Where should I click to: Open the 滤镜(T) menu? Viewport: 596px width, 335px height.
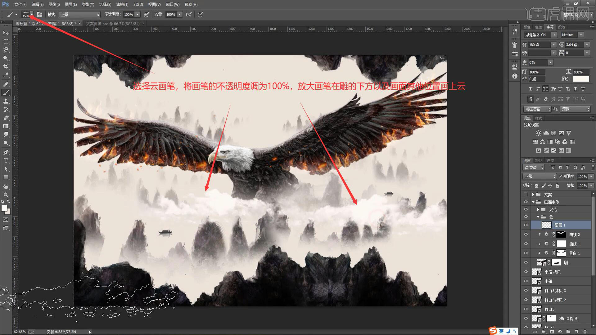point(122,4)
